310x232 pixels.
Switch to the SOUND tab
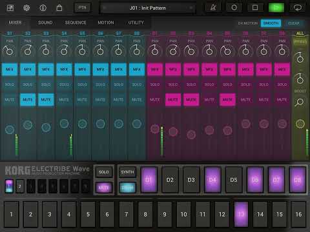(x=45, y=23)
